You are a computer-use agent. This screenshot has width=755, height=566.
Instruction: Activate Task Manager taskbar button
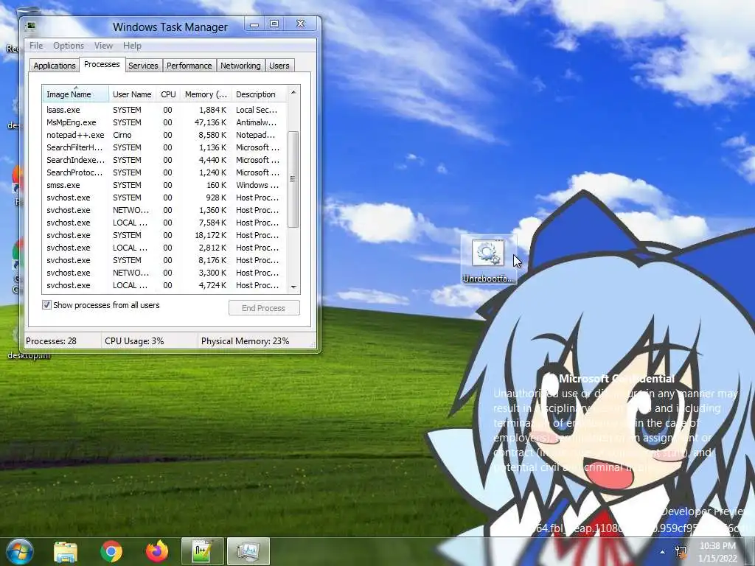pos(248,551)
